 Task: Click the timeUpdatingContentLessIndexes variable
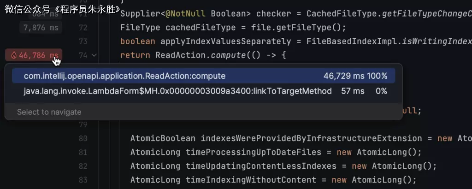click(261, 166)
